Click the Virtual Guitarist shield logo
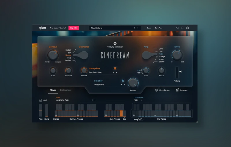The height and width of the screenshot is (147, 231). coord(115,44)
